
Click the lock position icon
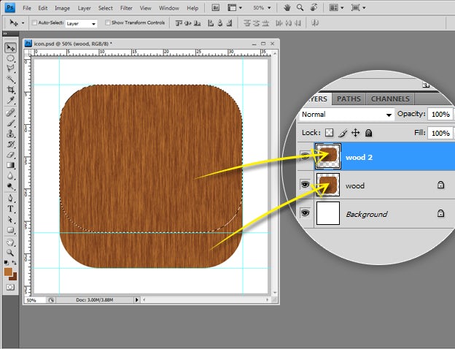point(355,133)
